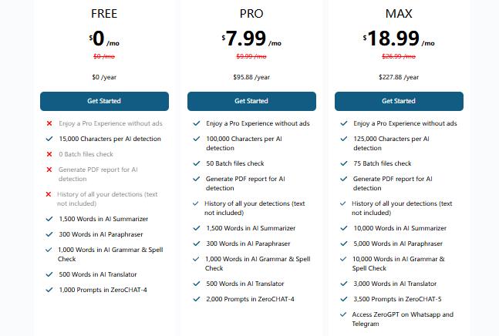Viewport: 499px width, 336px height.
Task: Click red X next to 0 Batch files check
Action: click(x=49, y=154)
